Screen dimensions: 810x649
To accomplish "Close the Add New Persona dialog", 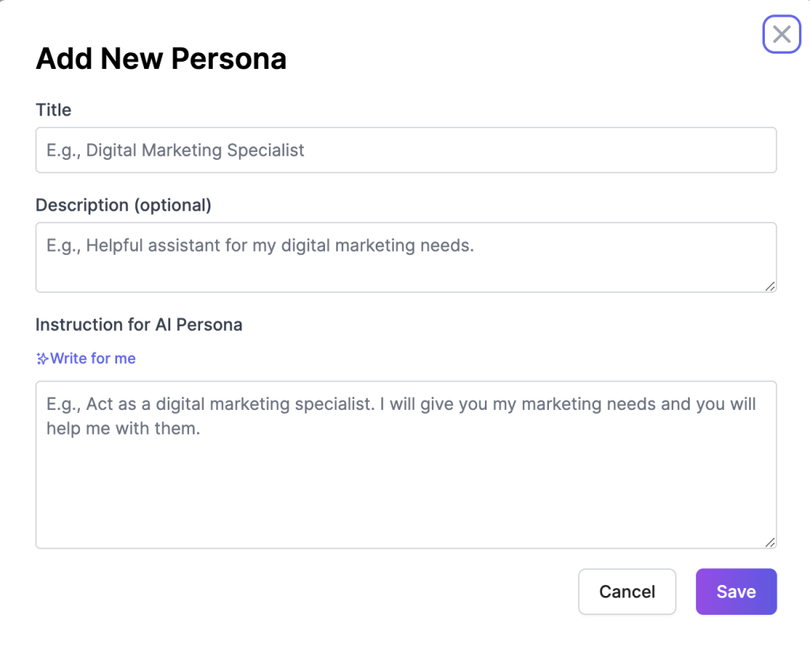I will pos(782,34).
